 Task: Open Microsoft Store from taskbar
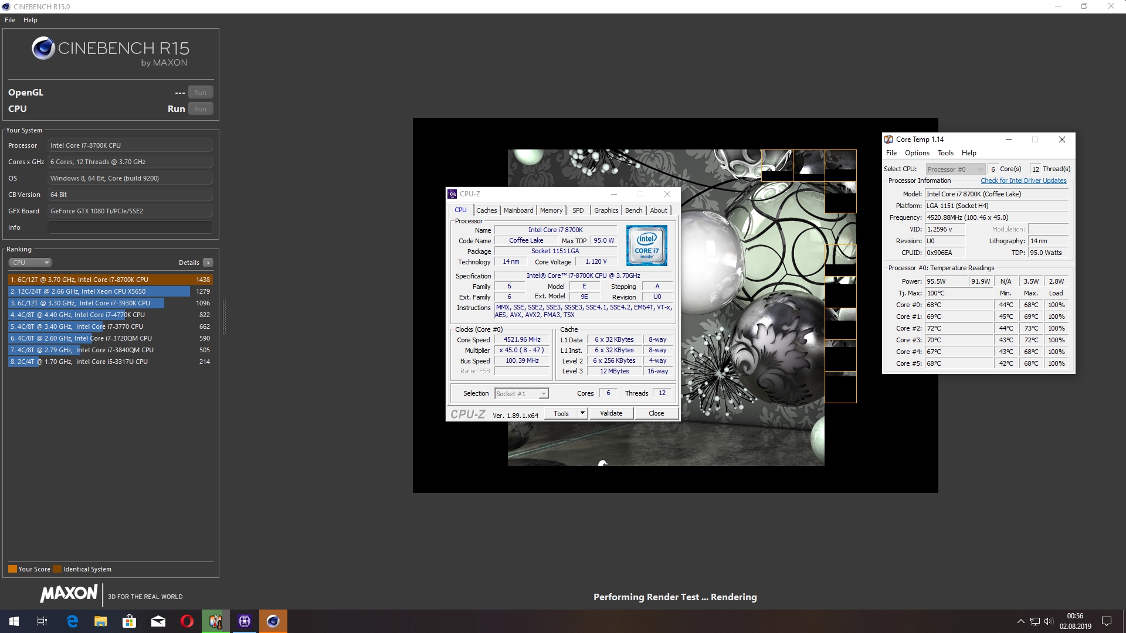tap(129, 621)
